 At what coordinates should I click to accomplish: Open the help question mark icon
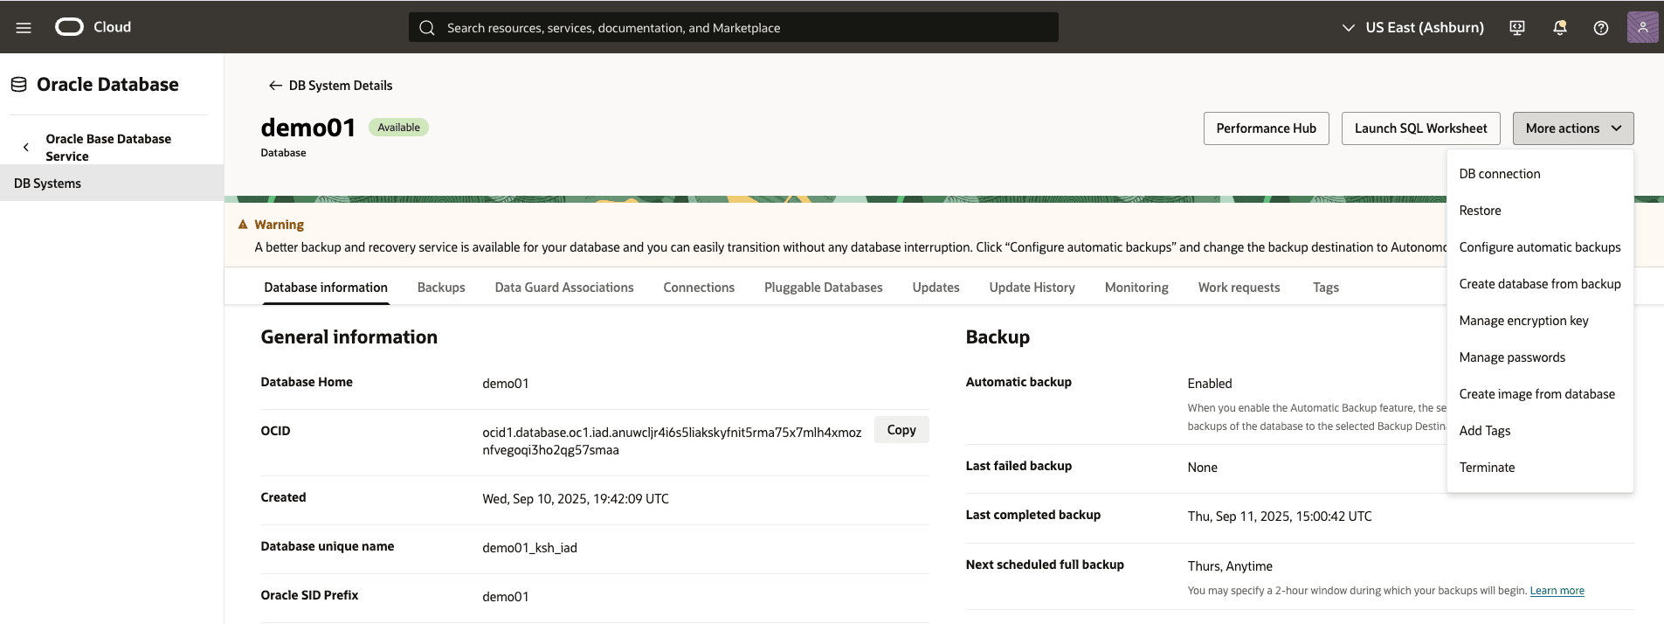click(x=1600, y=28)
